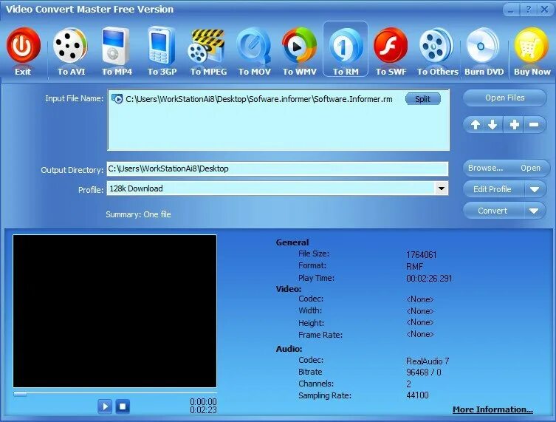Click the Output Directory path field
This screenshot has width=556, height=422.
click(x=278, y=169)
